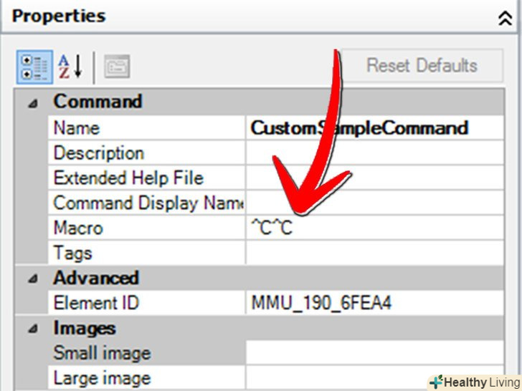
Task: Click the Extended Help File value field
Action: coord(383,178)
